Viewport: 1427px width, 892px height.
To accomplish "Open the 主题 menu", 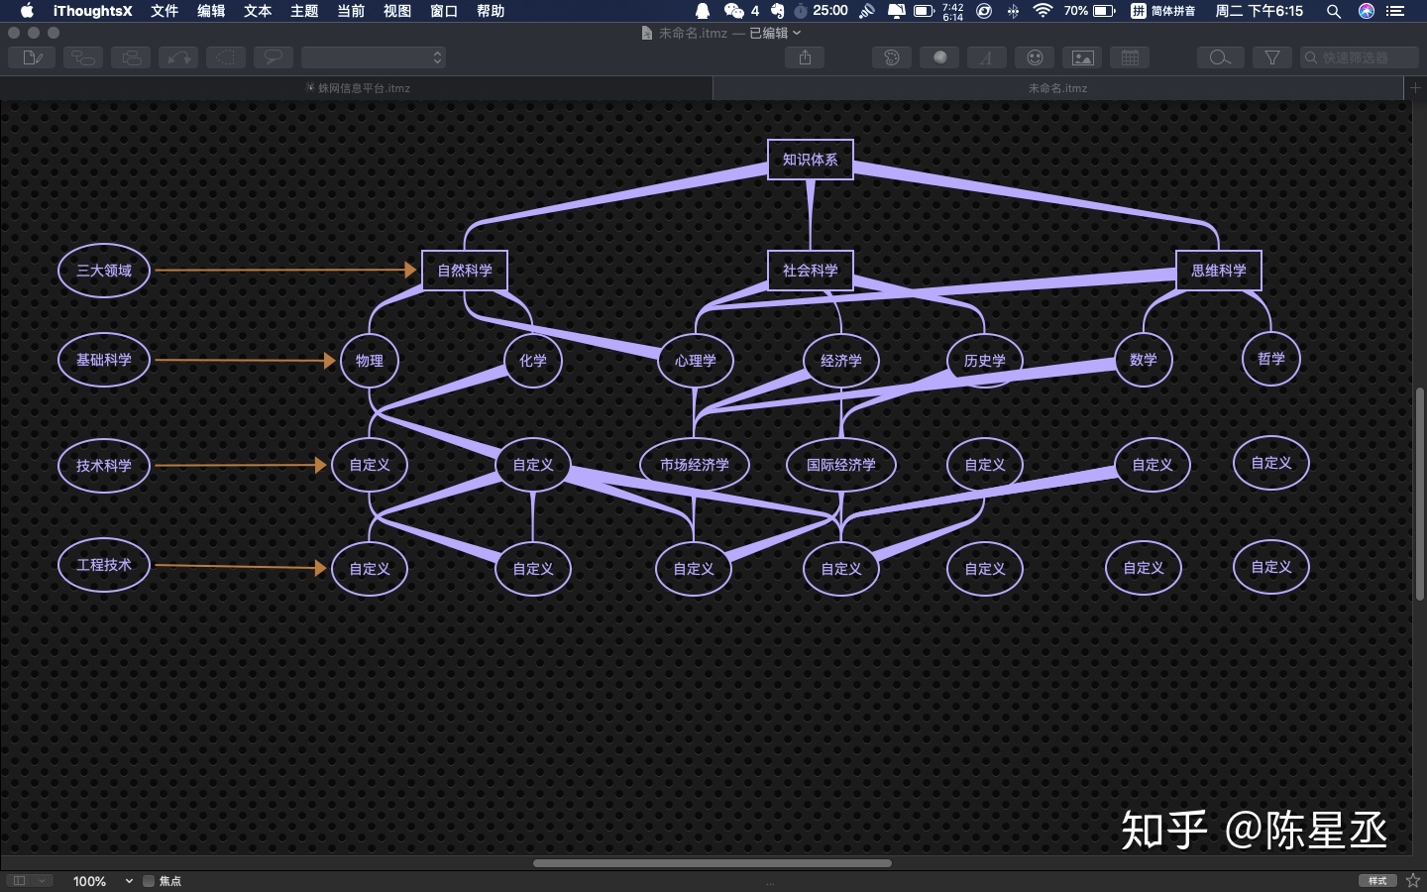I will (304, 11).
